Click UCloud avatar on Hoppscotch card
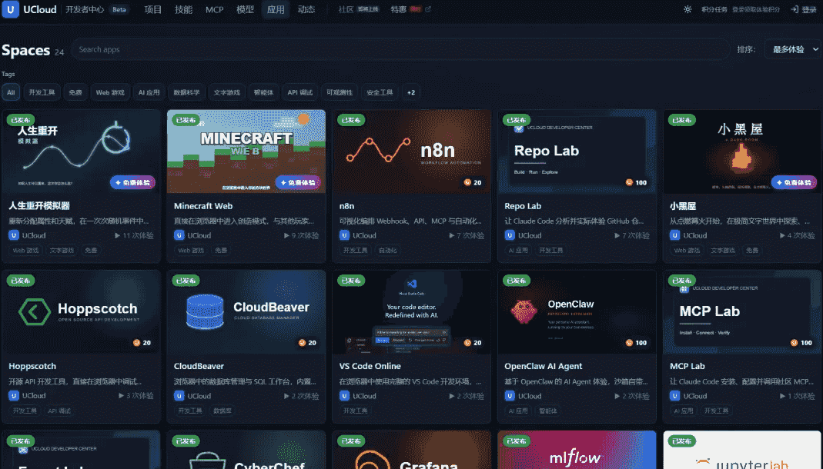Image resolution: width=823 pixels, height=469 pixels. [14, 396]
